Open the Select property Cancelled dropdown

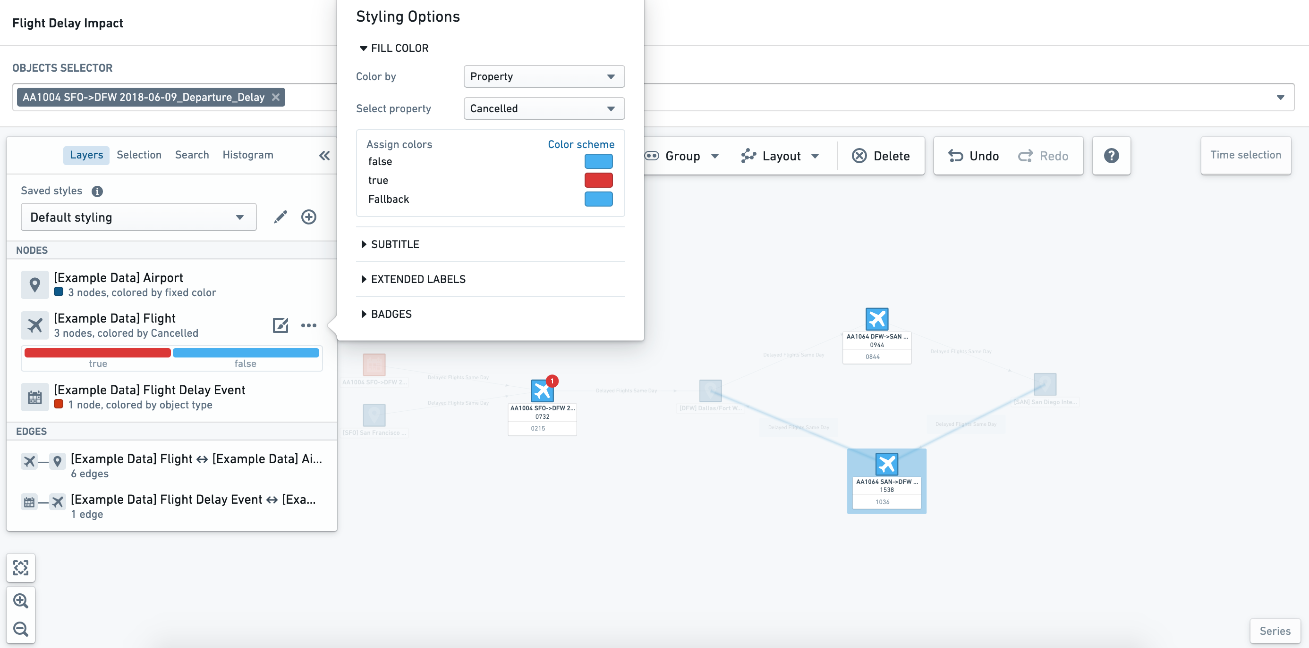pyautogui.click(x=544, y=108)
